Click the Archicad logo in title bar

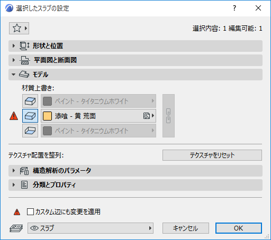(9, 8)
